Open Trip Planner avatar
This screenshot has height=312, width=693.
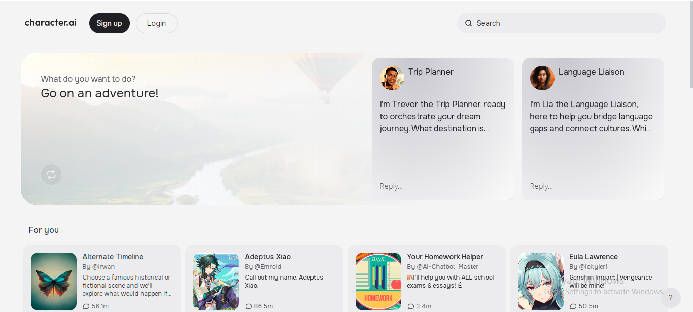(392, 78)
